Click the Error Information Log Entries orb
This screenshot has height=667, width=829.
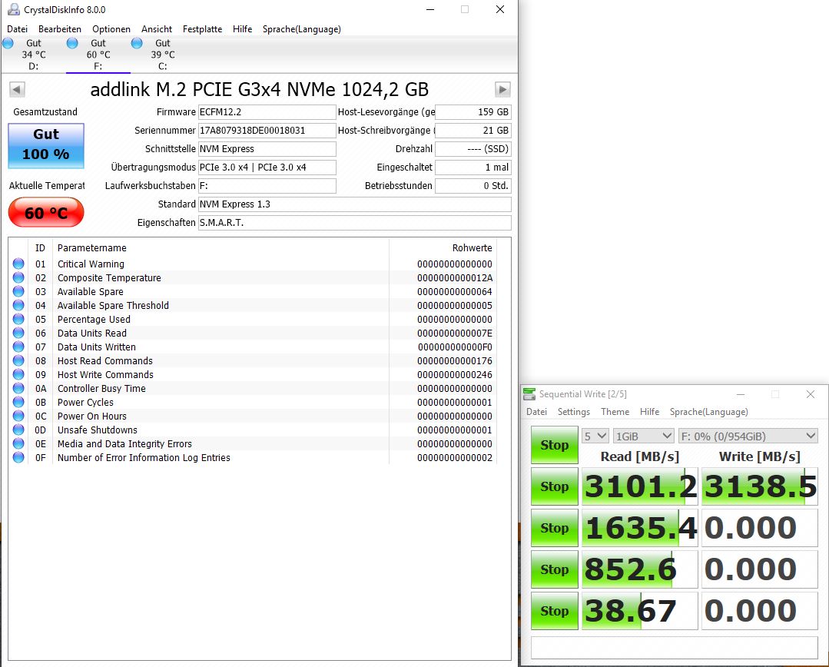[x=18, y=457]
